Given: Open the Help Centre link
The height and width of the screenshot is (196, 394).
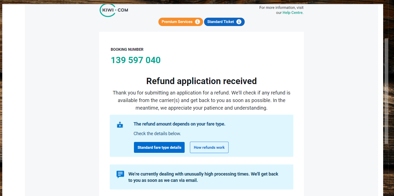Looking at the screenshot, I should [x=292, y=12].
